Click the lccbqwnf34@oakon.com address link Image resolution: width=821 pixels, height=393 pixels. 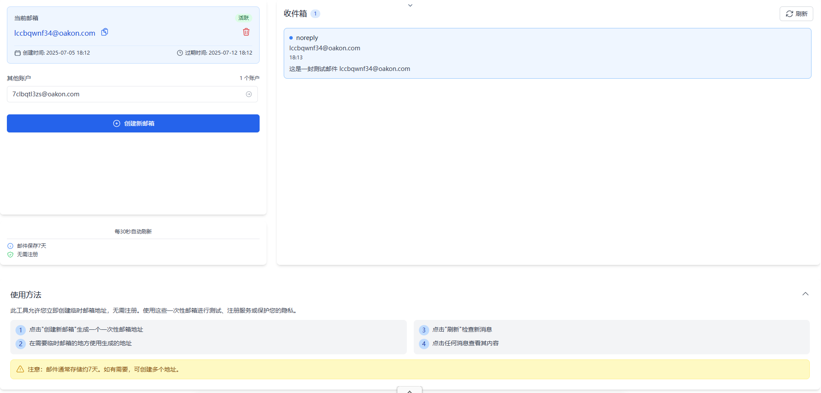pyautogui.click(x=55, y=33)
